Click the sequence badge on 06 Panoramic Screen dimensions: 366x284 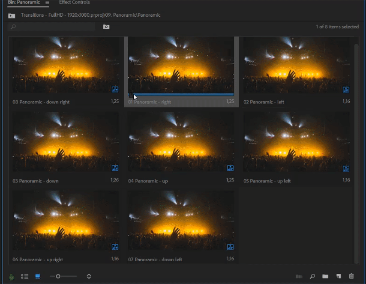[115, 247]
